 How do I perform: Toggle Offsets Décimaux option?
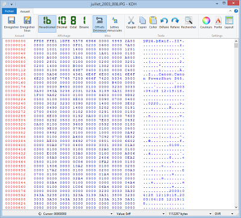[99, 24]
